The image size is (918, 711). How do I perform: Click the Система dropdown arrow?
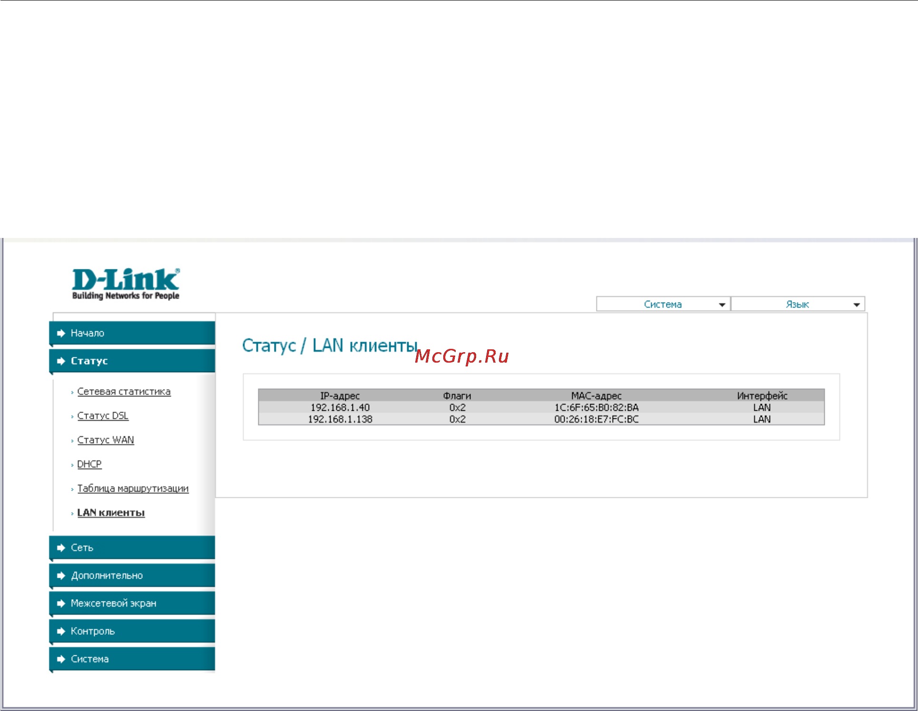(x=722, y=305)
